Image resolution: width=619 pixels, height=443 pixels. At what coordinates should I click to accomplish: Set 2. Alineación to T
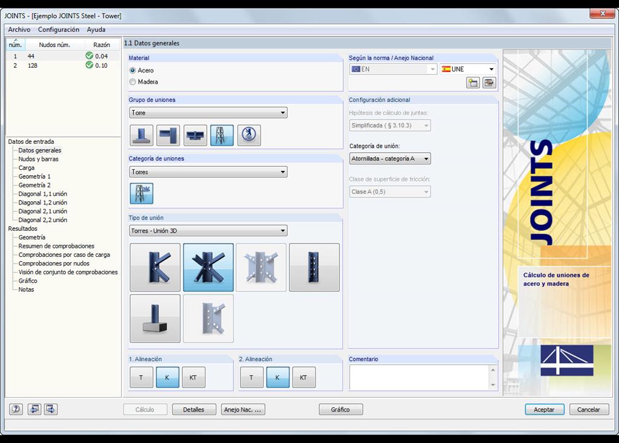(251, 378)
